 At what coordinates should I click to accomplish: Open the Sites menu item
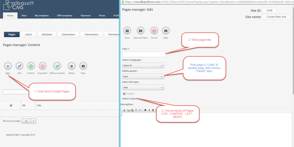click(x=24, y=16)
